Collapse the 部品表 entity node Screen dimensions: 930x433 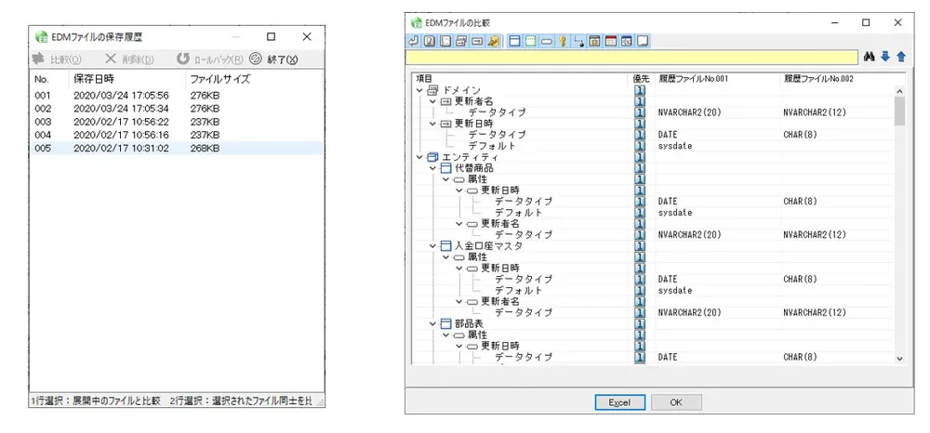tap(433, 324)
